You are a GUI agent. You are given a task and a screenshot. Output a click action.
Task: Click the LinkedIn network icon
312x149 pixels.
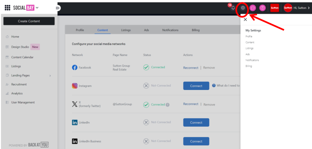[74, 123]
